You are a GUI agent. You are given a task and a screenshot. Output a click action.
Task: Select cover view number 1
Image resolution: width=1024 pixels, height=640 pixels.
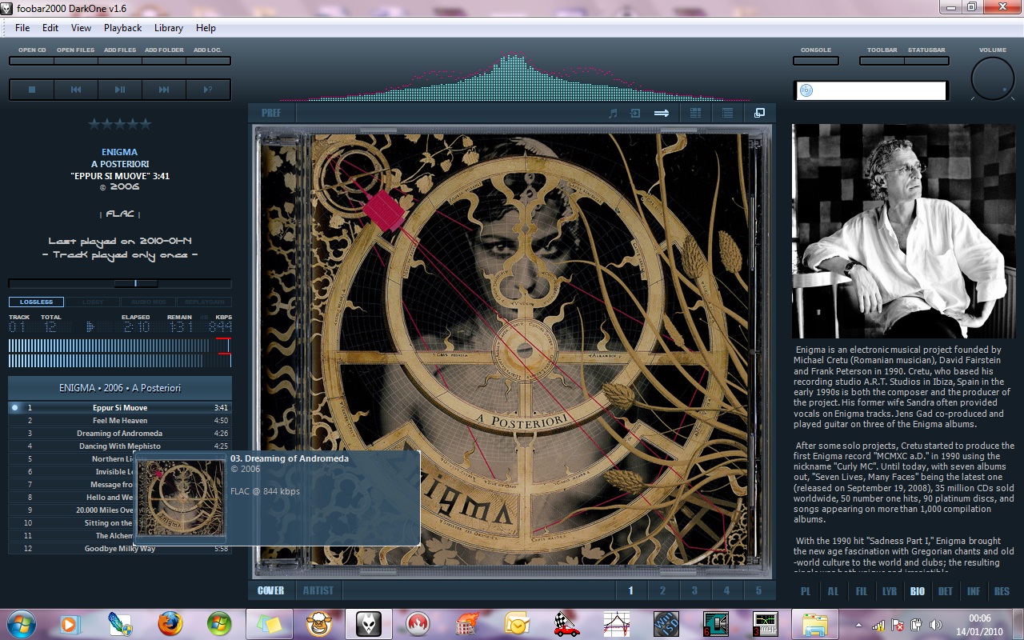pyautogui.click(x=630, y=591)
